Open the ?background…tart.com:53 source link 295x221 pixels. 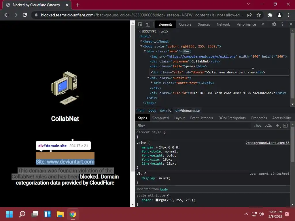(x=268, y=143)
